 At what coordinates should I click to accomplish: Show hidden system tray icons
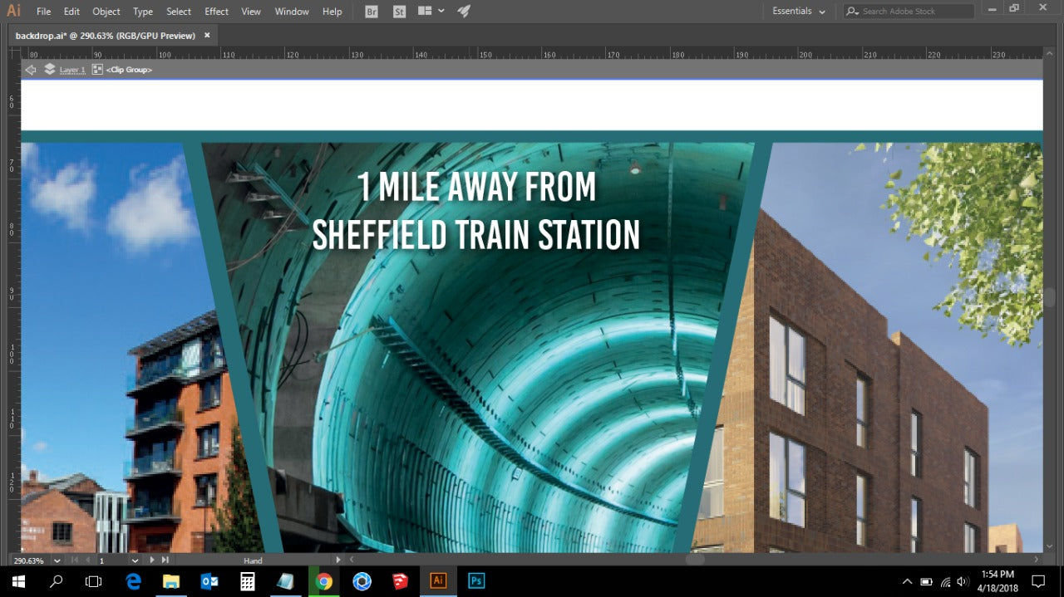tap(907, 581)
